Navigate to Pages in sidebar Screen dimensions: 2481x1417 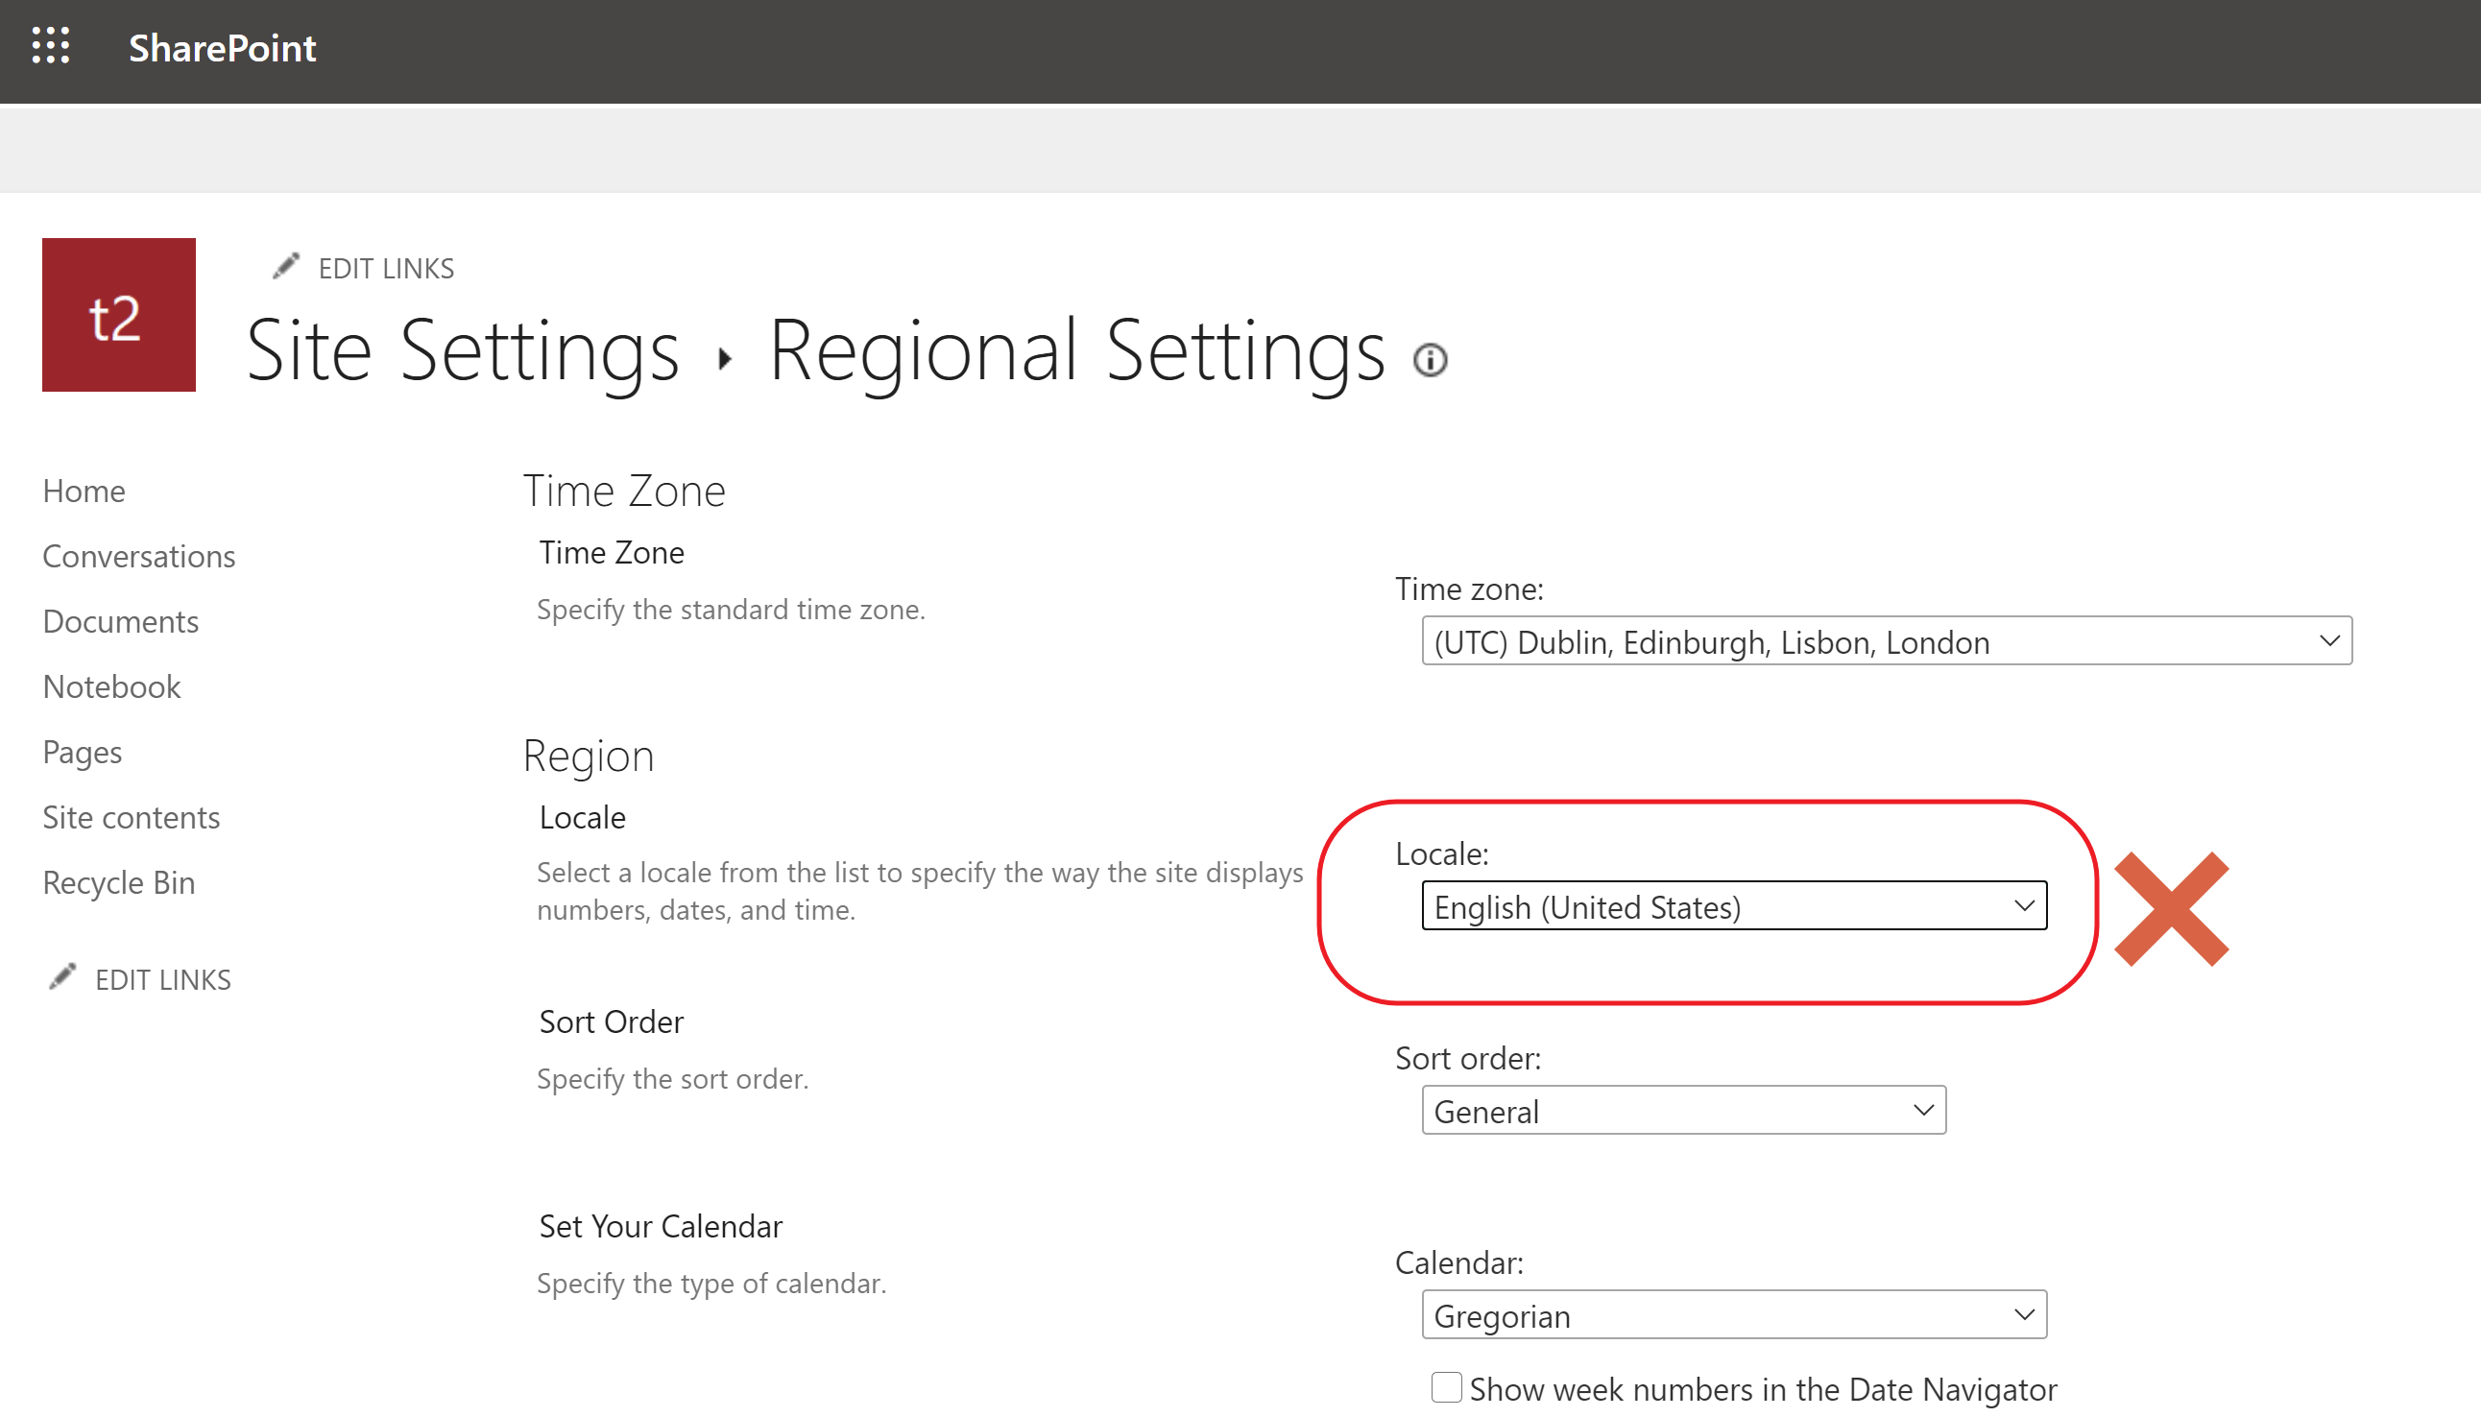pos(82,753)
